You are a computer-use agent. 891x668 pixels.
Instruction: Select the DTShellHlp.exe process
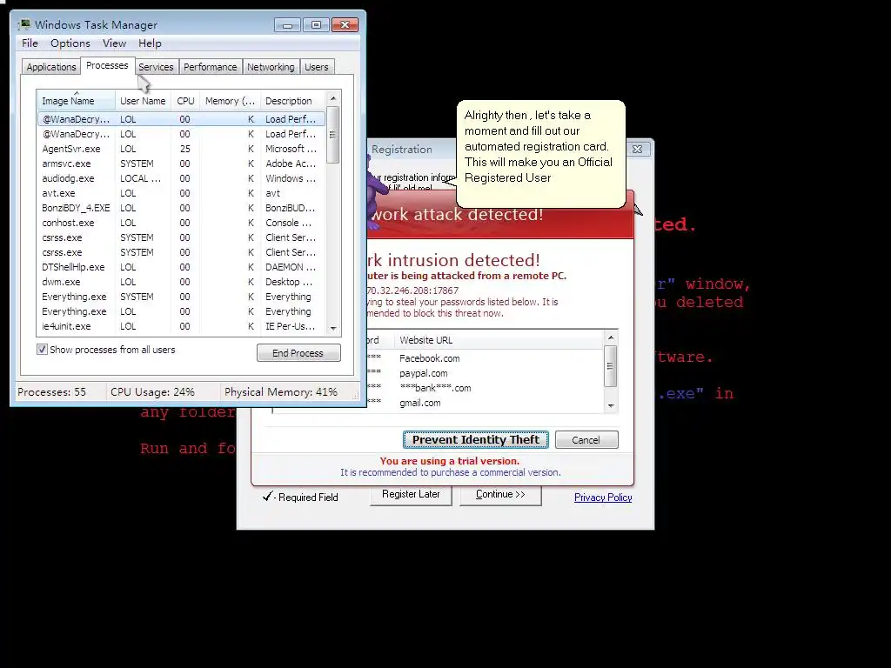coord(181,267)
